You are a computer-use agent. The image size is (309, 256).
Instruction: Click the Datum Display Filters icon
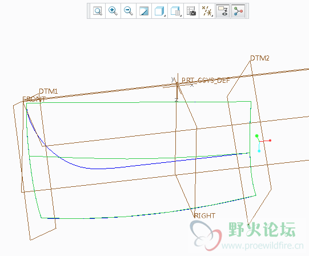click(207, 11)
